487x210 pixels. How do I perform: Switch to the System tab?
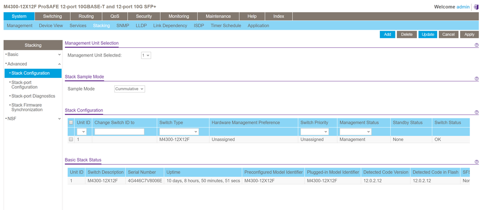[x=19, y=17]
